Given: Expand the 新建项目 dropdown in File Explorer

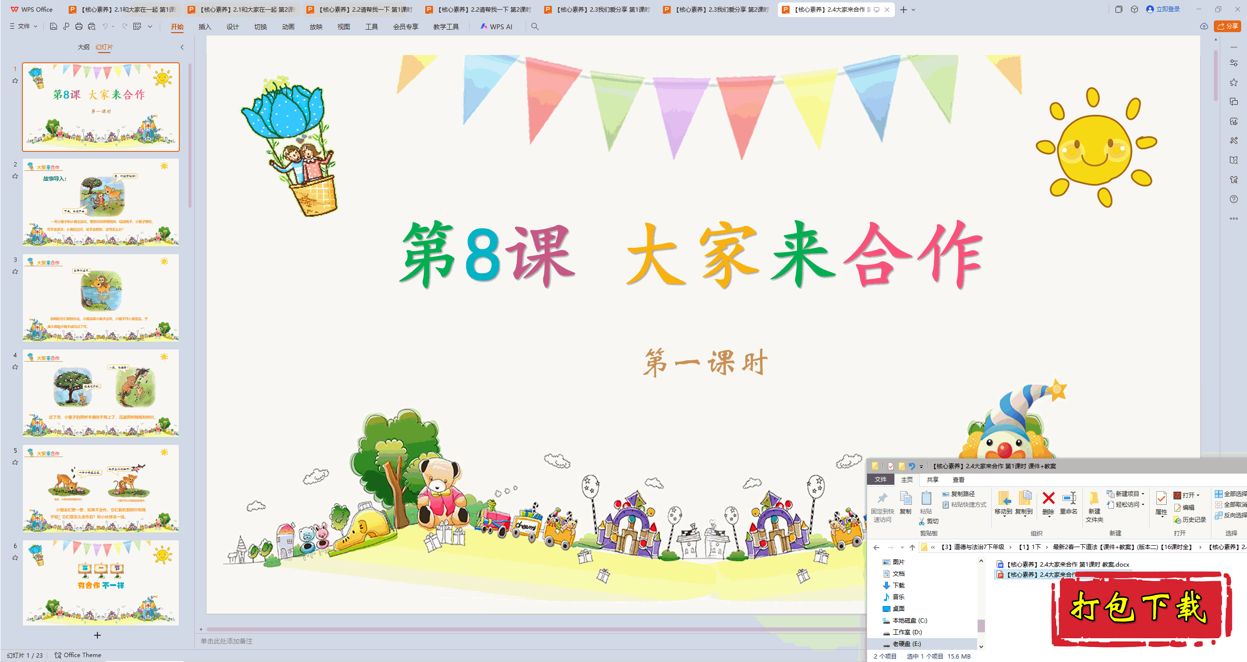Looking at the screenshot, I should pyautogui.click(x=1143, y=494).
